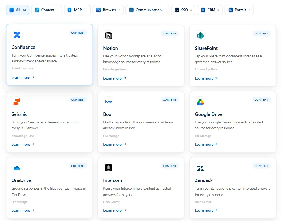
Task: Click the SharePoint logo icon
Action: (200, 36)
